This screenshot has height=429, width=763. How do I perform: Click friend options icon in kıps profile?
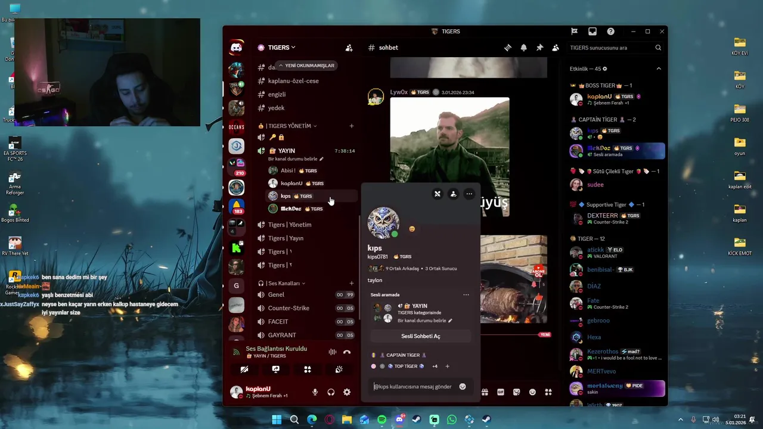(x=454, y=194)
